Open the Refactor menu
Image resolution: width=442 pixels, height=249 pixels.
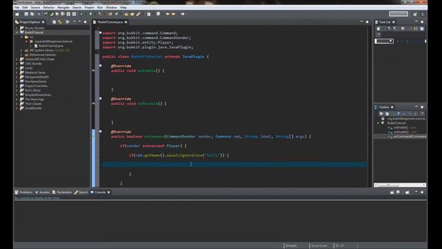(x=48, y=8)
